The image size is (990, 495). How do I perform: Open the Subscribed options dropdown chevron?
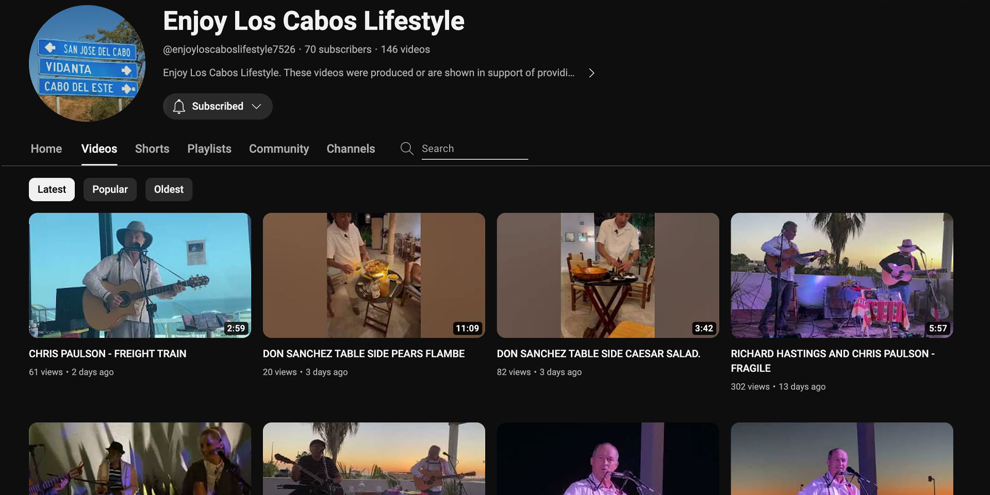[256, 106]
